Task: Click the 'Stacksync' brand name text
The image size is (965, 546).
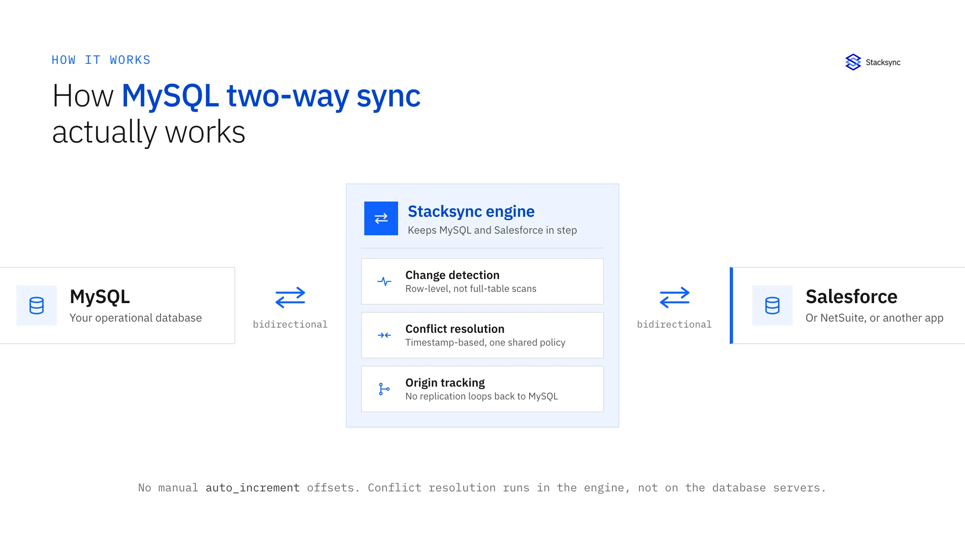Action: 883,62
